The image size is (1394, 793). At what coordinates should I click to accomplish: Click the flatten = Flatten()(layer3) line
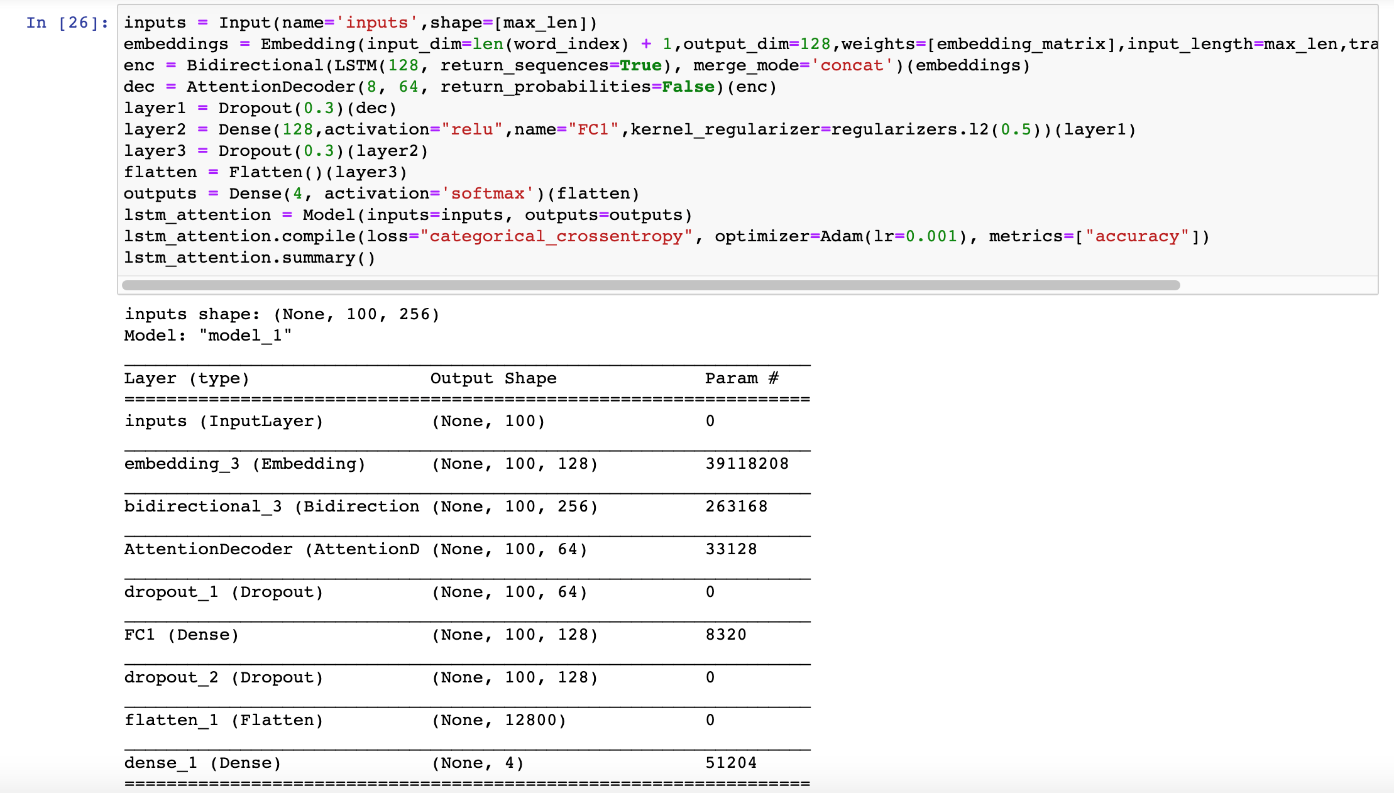tap(265, 172)
